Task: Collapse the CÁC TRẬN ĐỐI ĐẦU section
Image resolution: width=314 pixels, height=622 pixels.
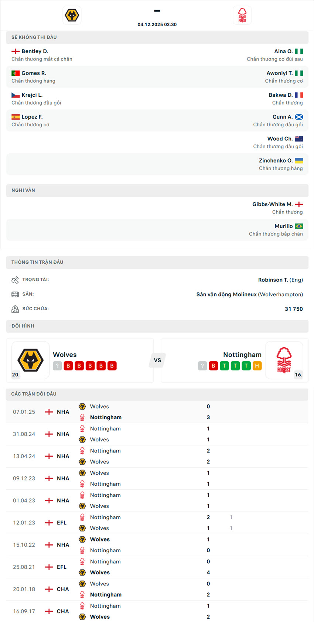Action: tap(157, 394)
